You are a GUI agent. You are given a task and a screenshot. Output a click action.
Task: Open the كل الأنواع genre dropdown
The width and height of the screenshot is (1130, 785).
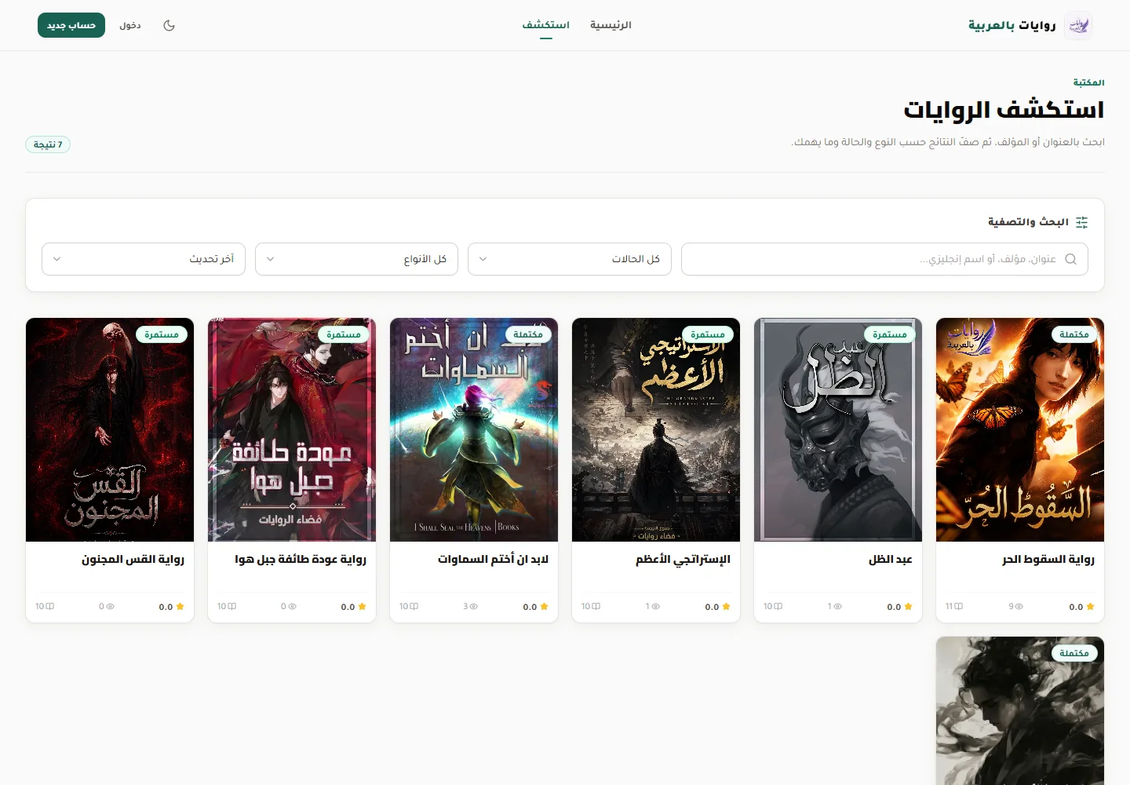pos(356,259)
